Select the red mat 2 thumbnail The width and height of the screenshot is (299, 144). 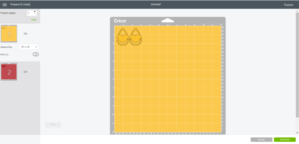coord(9,72)
